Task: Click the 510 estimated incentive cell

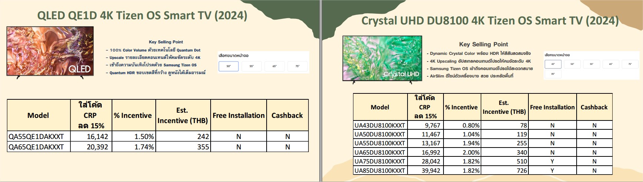Action: coord(505,161)
